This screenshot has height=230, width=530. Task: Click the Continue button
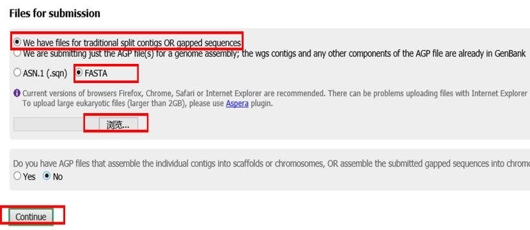[x=31, y=217]
